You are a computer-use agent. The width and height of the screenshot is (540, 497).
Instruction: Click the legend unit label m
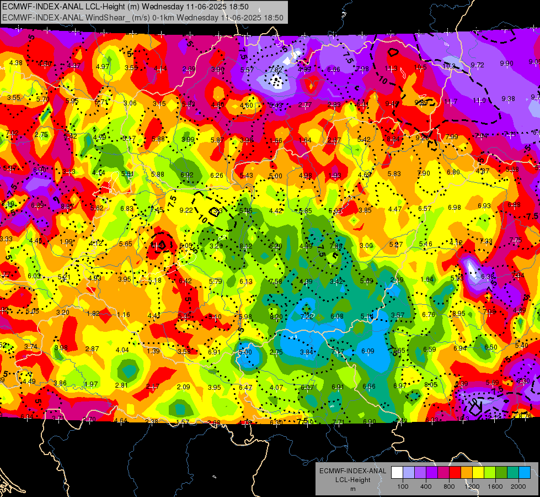352,489
